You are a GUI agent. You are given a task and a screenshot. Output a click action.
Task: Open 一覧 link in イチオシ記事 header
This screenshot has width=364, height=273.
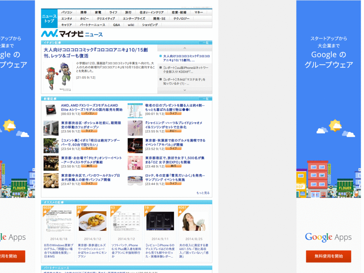[205, 43]
